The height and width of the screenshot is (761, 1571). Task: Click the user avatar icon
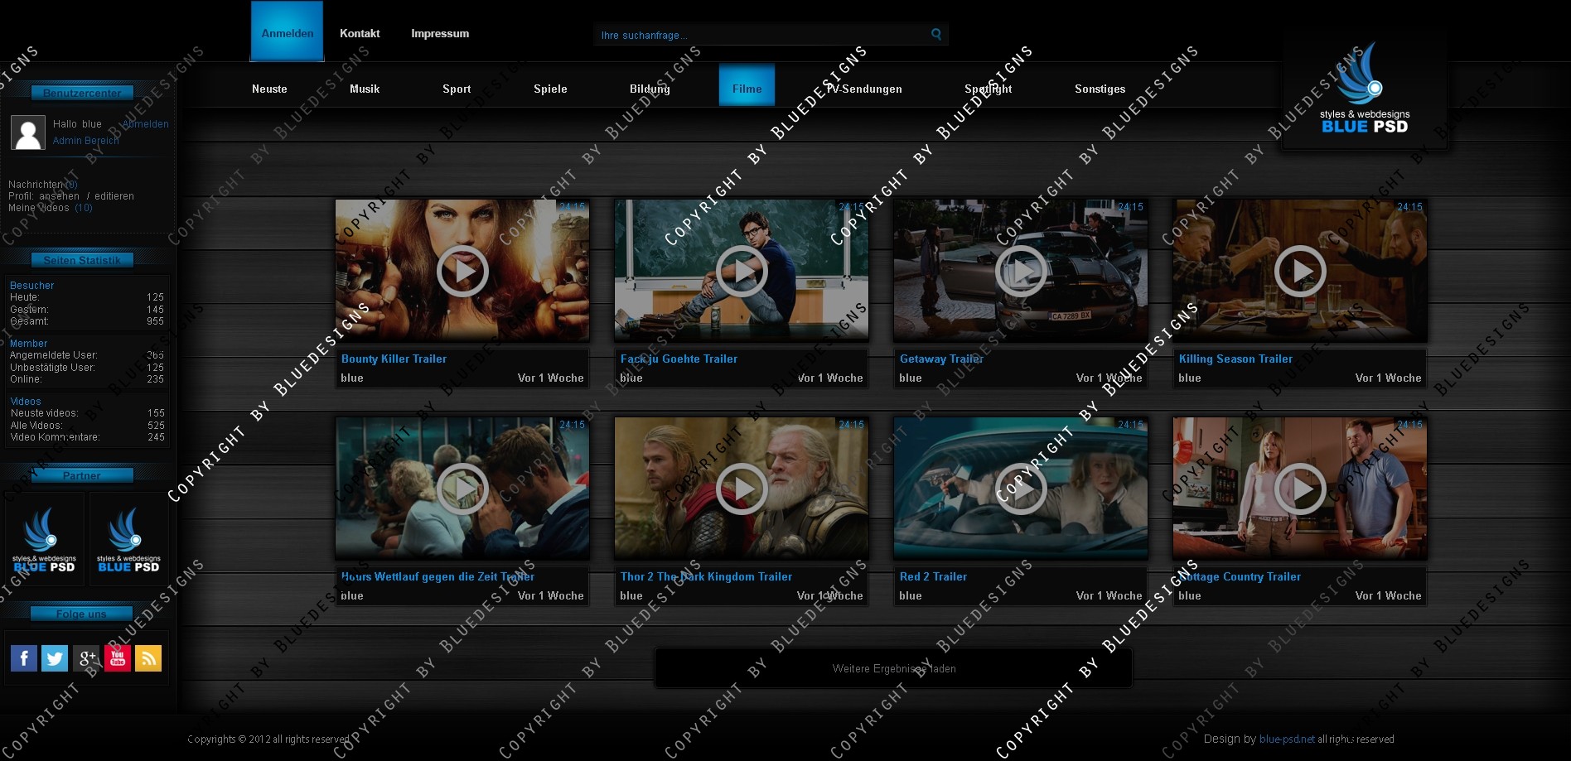tap(28, 132)
